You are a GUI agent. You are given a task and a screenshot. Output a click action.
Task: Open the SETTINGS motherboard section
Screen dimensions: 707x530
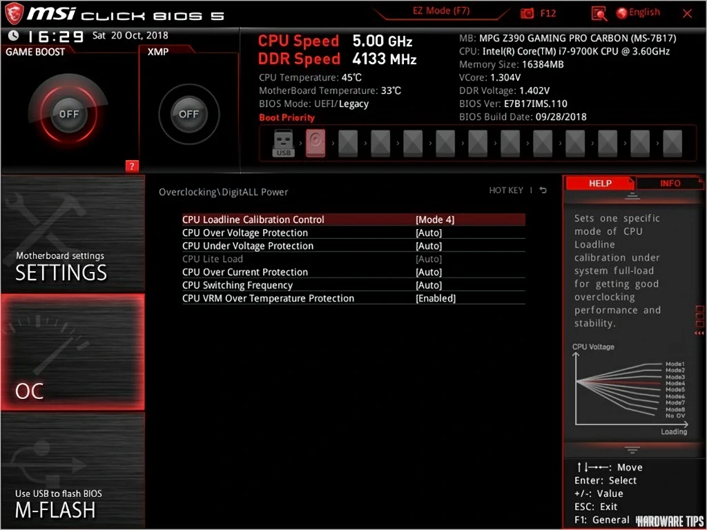[73, 233]
